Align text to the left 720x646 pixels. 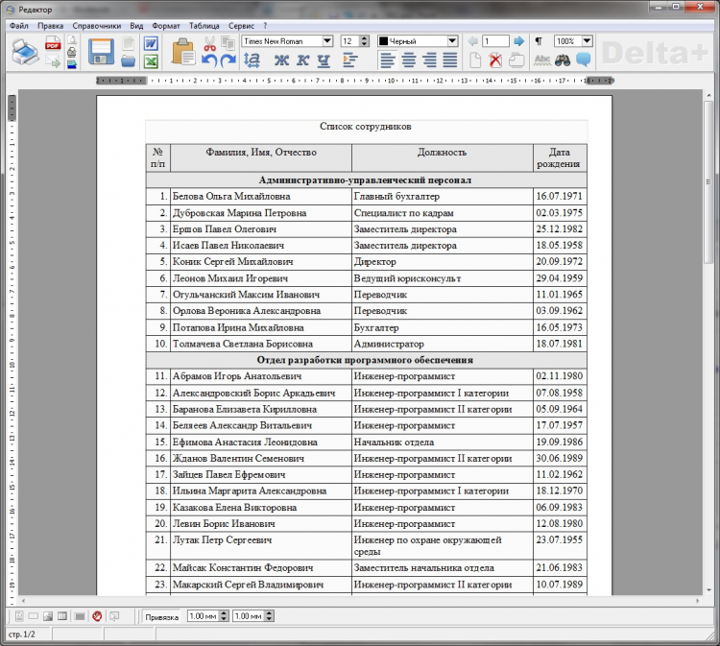point(388,60)
